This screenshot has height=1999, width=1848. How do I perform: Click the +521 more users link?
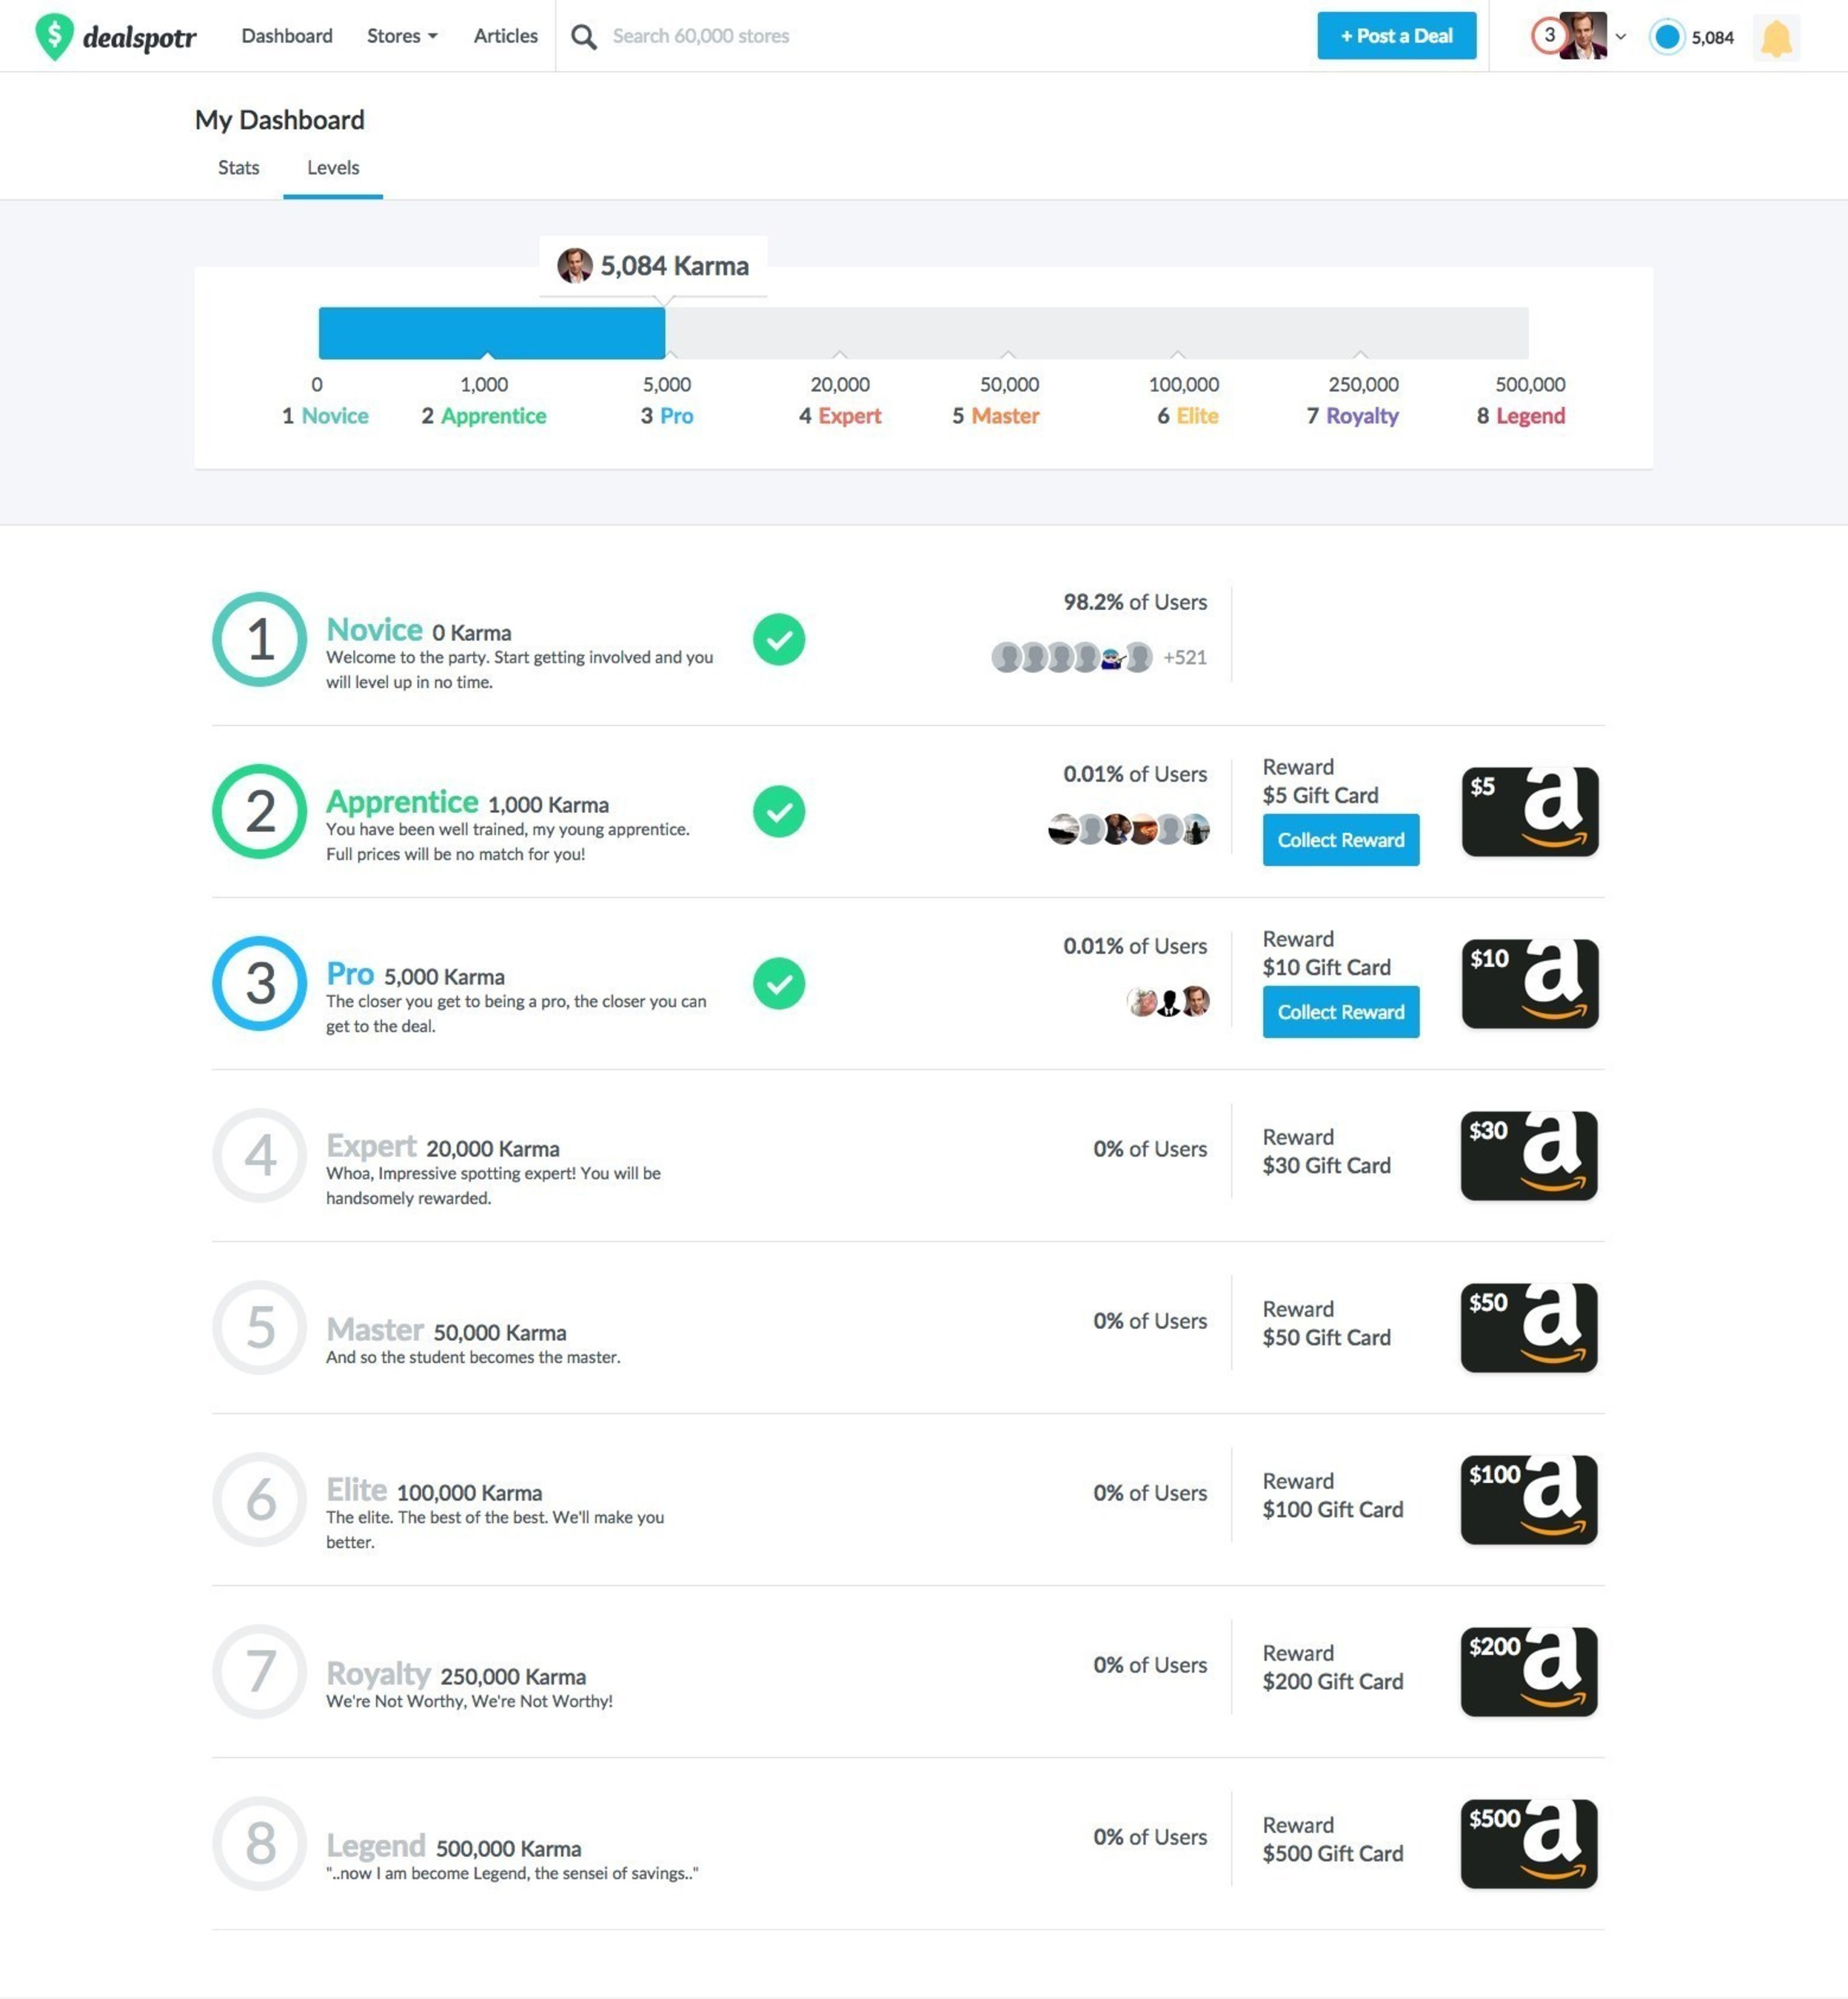(1185, 657)
